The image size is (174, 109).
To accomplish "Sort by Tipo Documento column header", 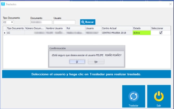I will pyautogui.click(x=15, y=28).
